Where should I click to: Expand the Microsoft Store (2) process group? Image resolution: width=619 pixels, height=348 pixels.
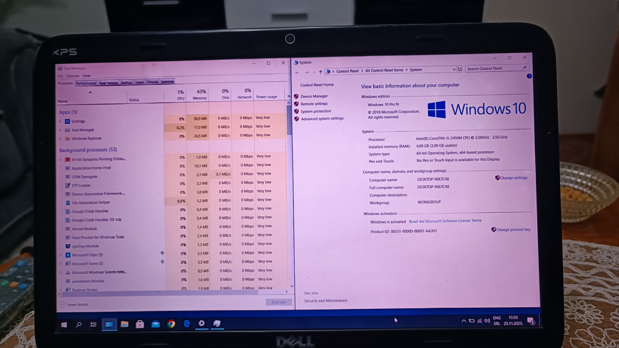(x=60, y=263)
